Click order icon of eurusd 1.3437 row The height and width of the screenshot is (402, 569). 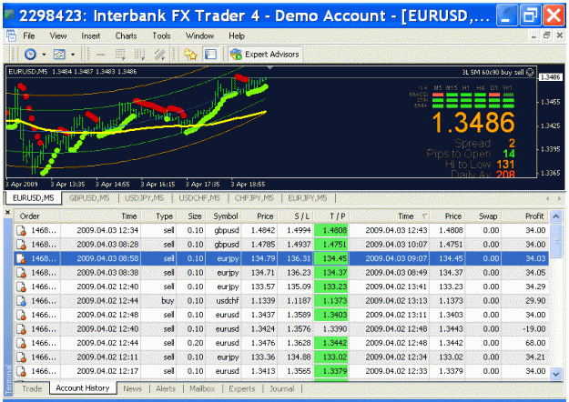click(x=22, y=315)
